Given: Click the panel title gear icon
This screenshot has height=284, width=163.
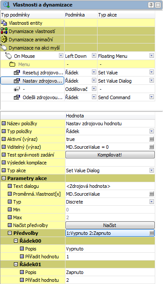Looking at the screenshot, I should [7, 5].
